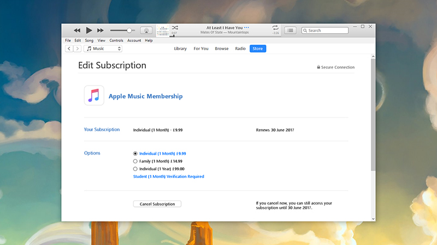Click the 'Your Subscription' label
This screenshot has width=437, height=245.
point(102,130)
